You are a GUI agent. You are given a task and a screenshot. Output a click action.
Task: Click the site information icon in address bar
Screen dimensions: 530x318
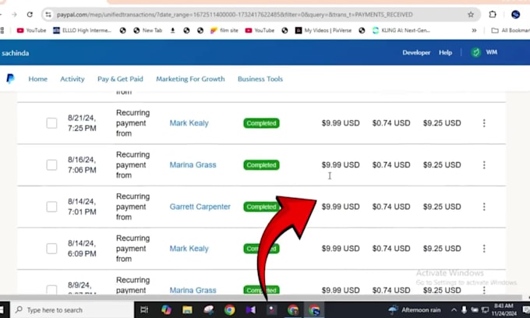48,15
